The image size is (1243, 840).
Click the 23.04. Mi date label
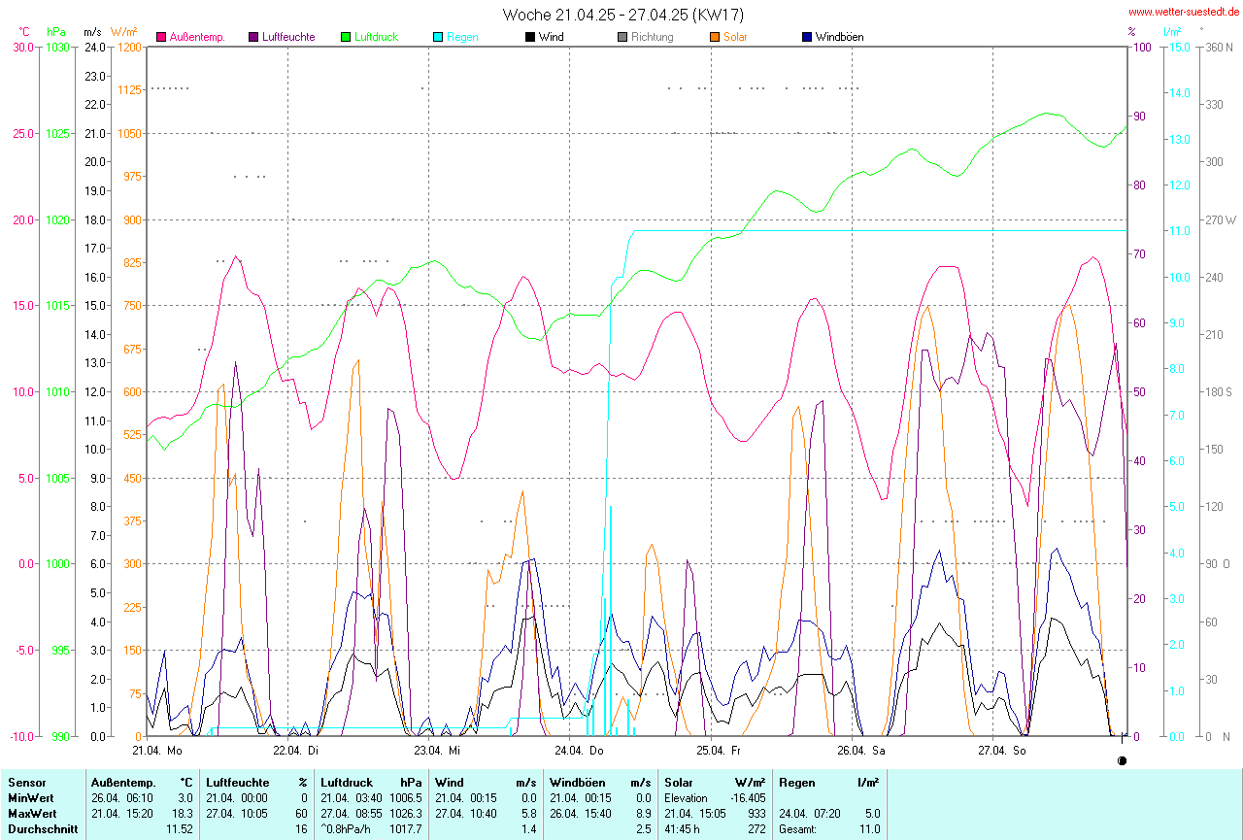point(437,751)
